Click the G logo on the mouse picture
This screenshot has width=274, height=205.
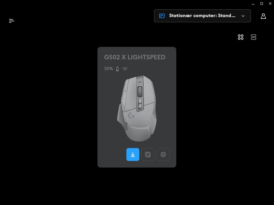point(131,116)
